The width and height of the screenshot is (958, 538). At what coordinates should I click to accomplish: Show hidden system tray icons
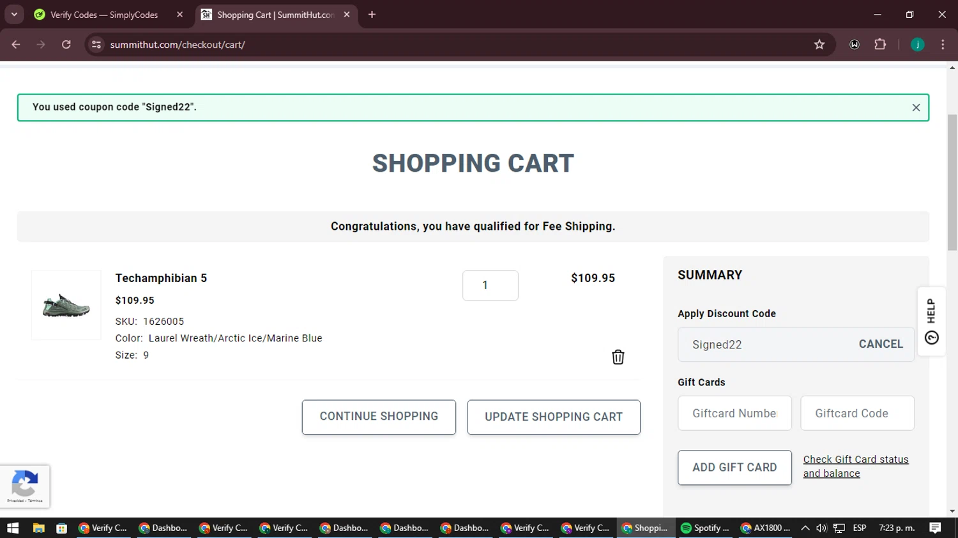tap(805, 528)
